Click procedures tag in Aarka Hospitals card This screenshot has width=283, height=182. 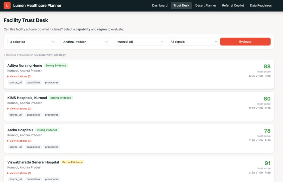[x=52, y=147]
